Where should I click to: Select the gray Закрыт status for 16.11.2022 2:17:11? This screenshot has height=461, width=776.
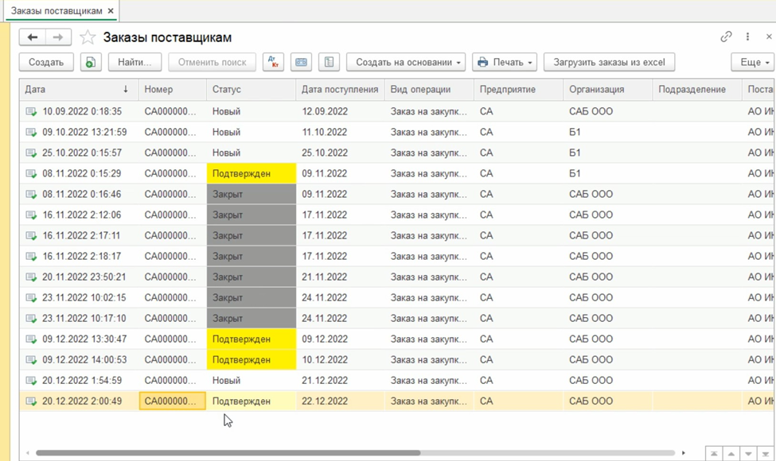[252, 236]
